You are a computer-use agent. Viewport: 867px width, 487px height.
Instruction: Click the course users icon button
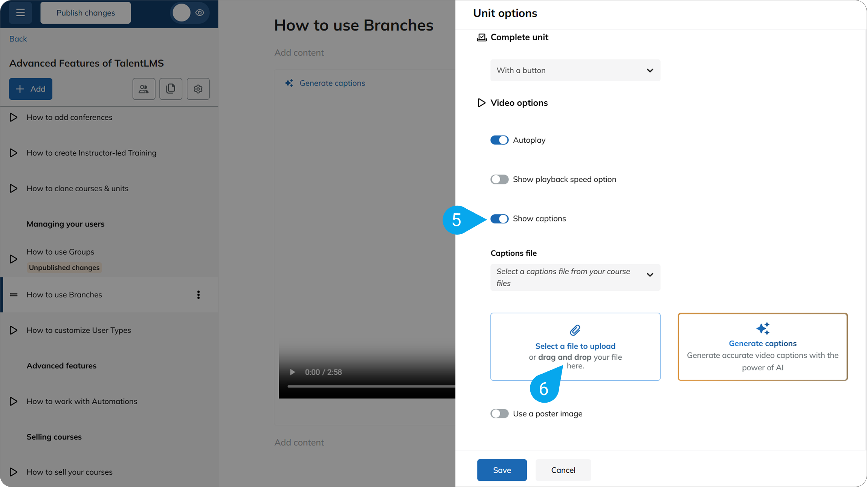[144, 89]
